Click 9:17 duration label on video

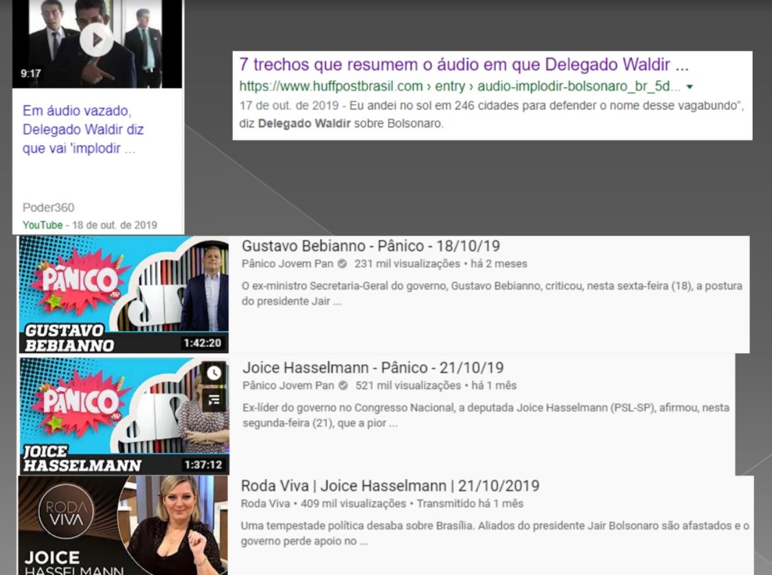tap(30, 74)
